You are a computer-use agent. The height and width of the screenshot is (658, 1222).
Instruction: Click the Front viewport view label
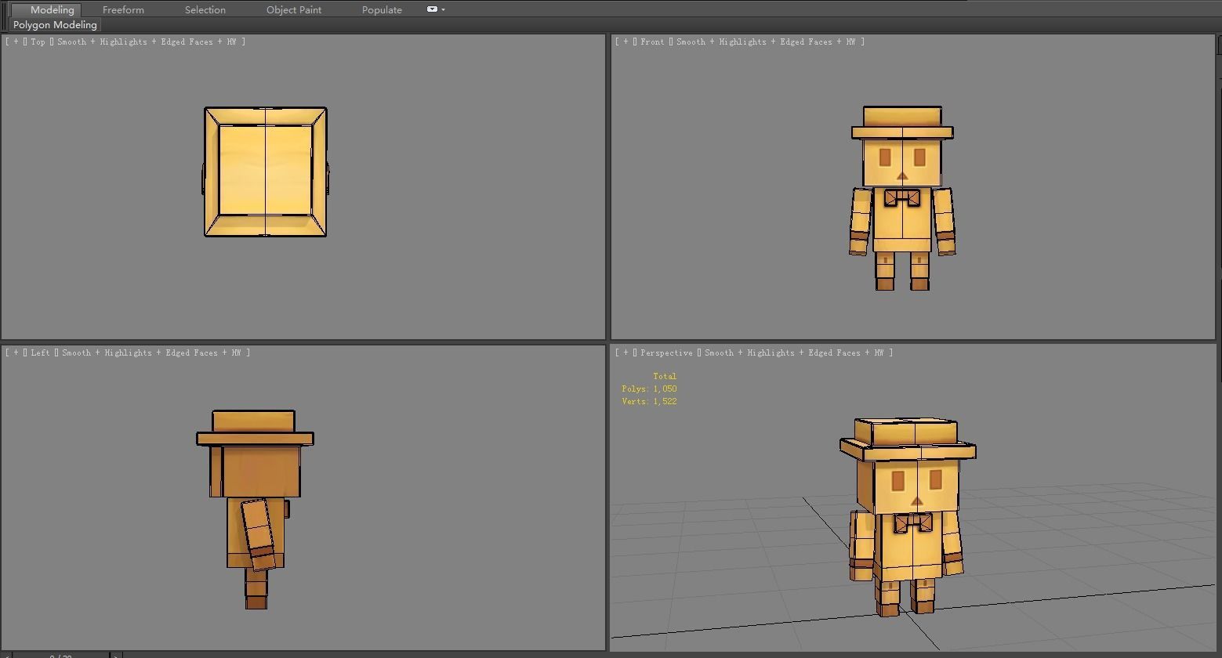coord(652,42)
